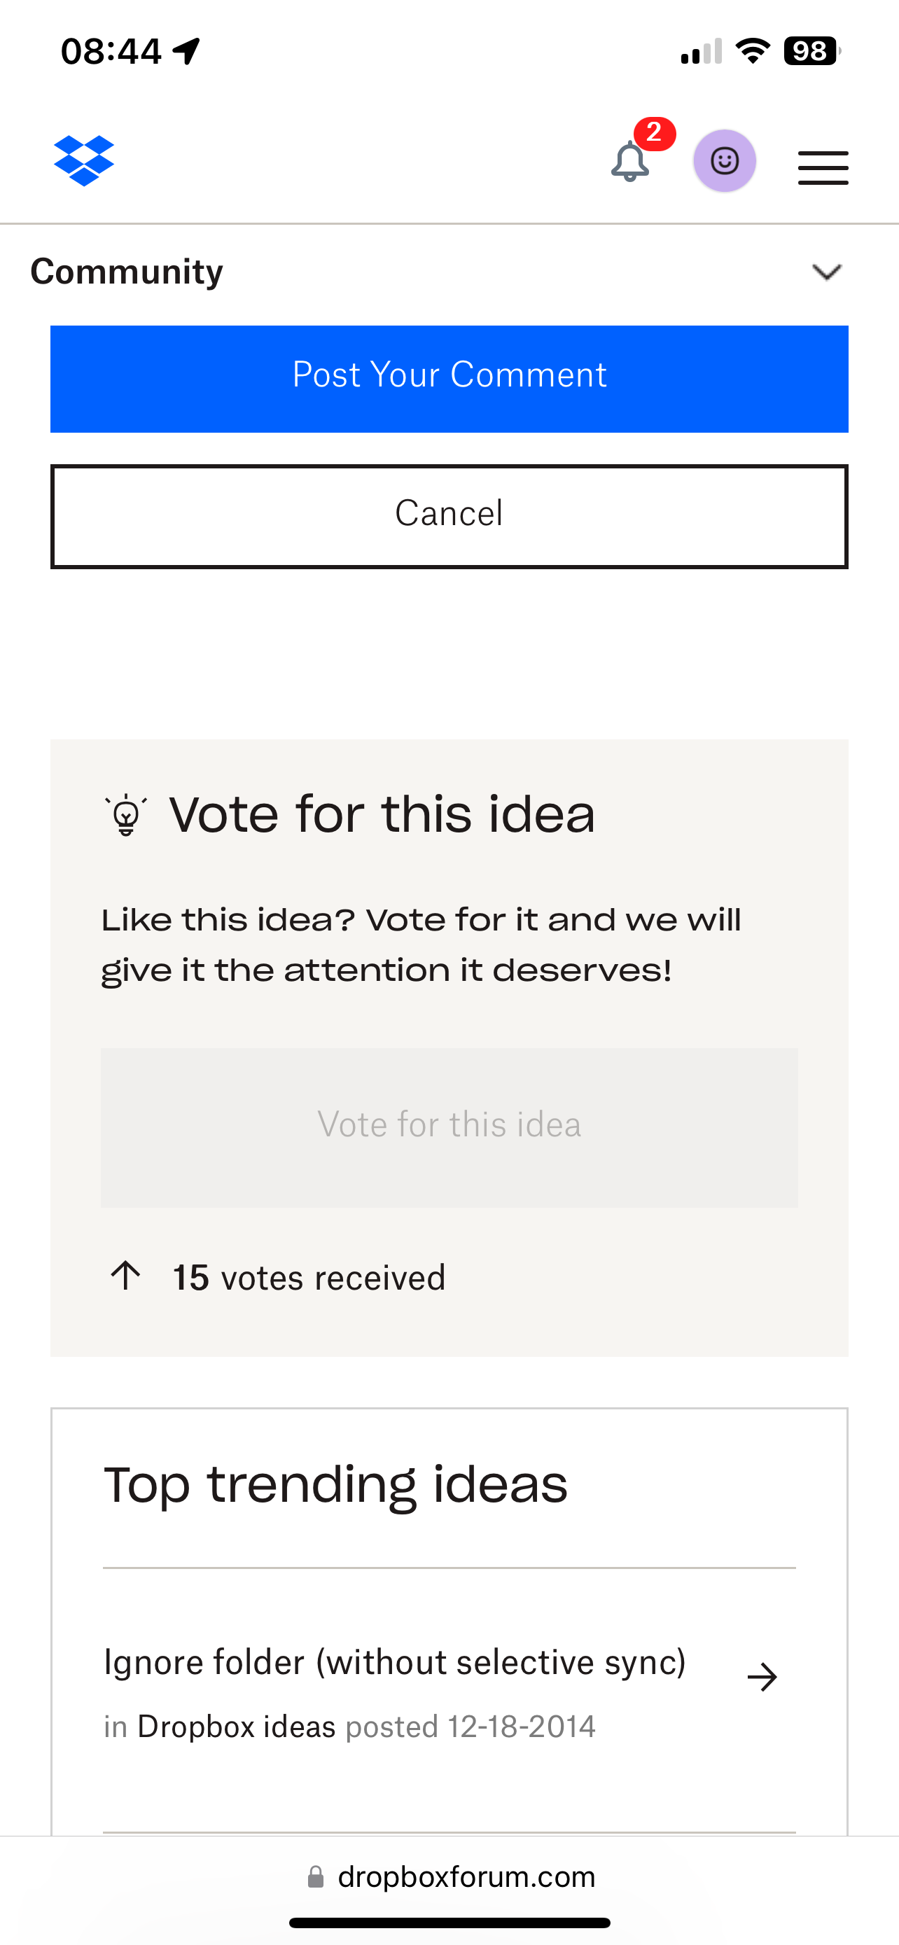Tap the dropboxforum.com address bar
899x1945 pixels.
point(466,1877)
